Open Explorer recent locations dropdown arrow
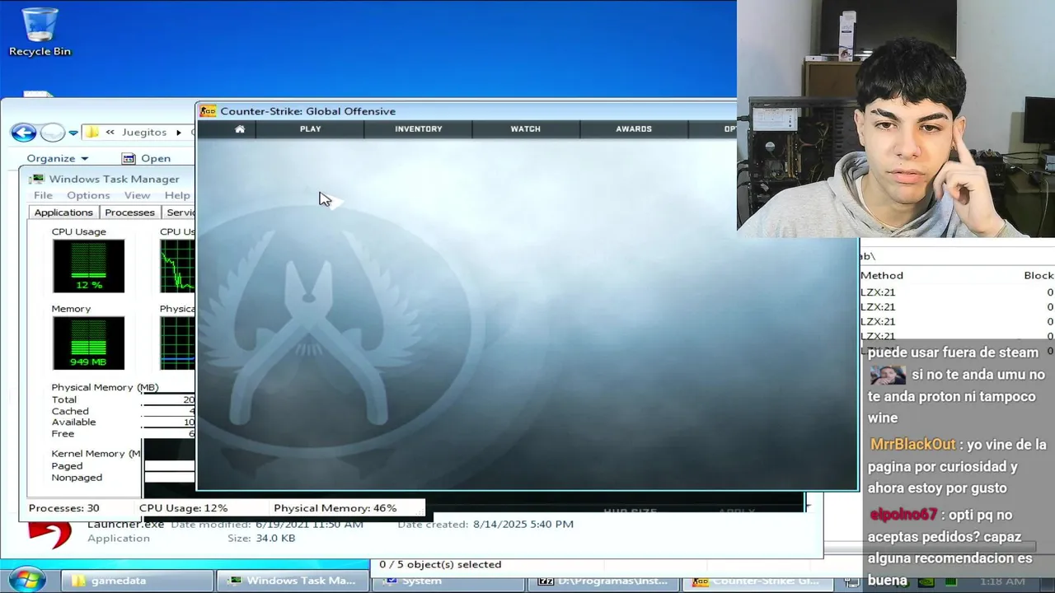The width and height of the screenshot is (1055, 593). coord(73,133)
